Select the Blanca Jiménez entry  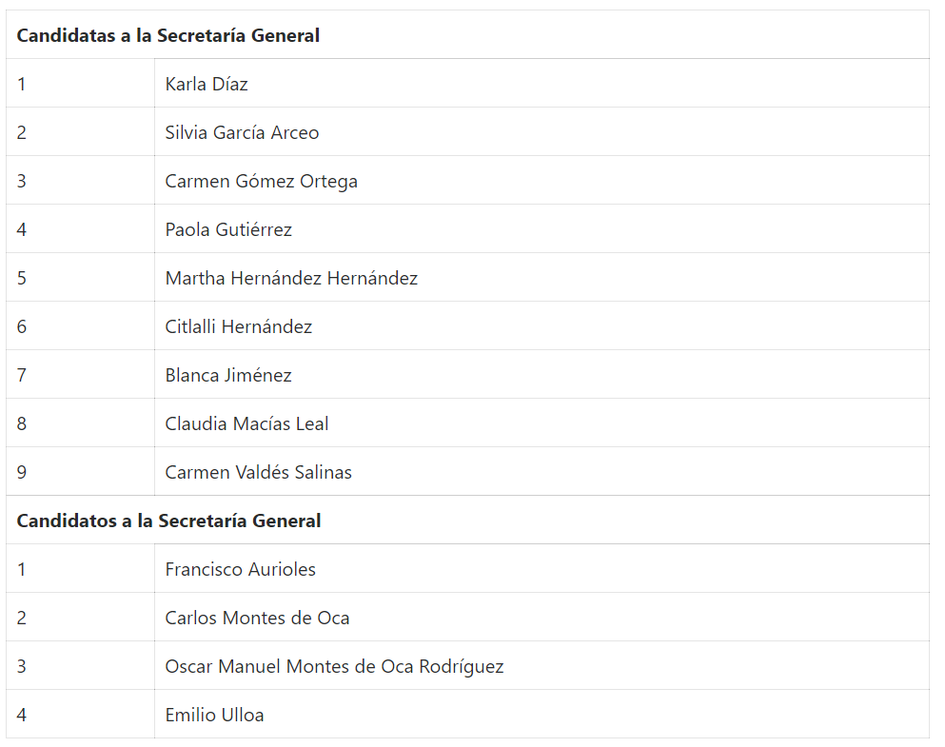tap(228, 376)
